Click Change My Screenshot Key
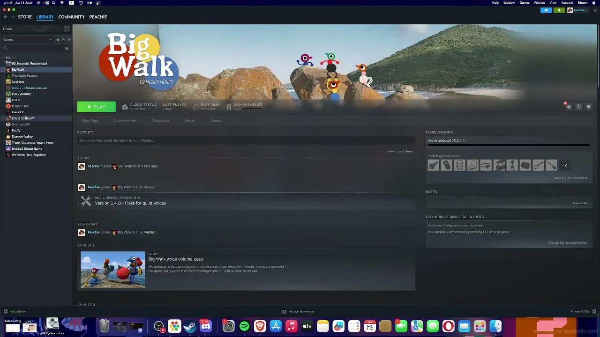 (568, 243)
